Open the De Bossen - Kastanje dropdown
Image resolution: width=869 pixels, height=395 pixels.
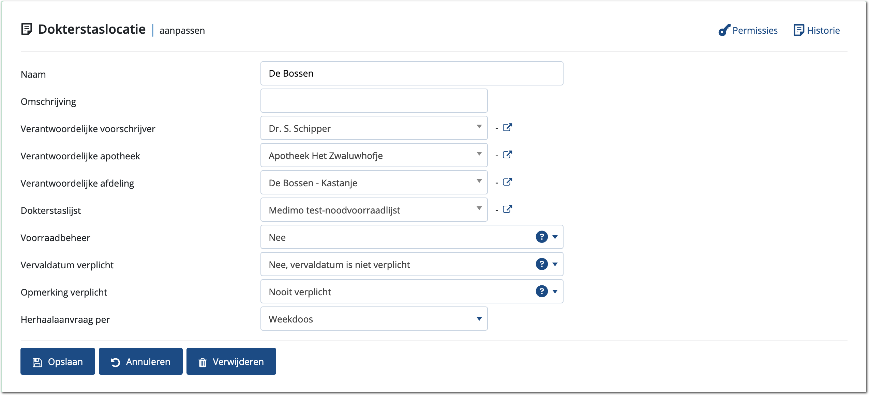[x=479, y=181]
